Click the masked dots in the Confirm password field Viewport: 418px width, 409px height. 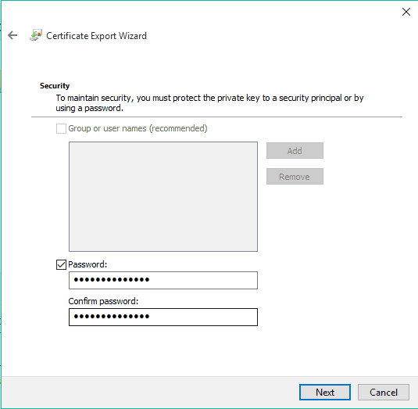tap(112, 317)
